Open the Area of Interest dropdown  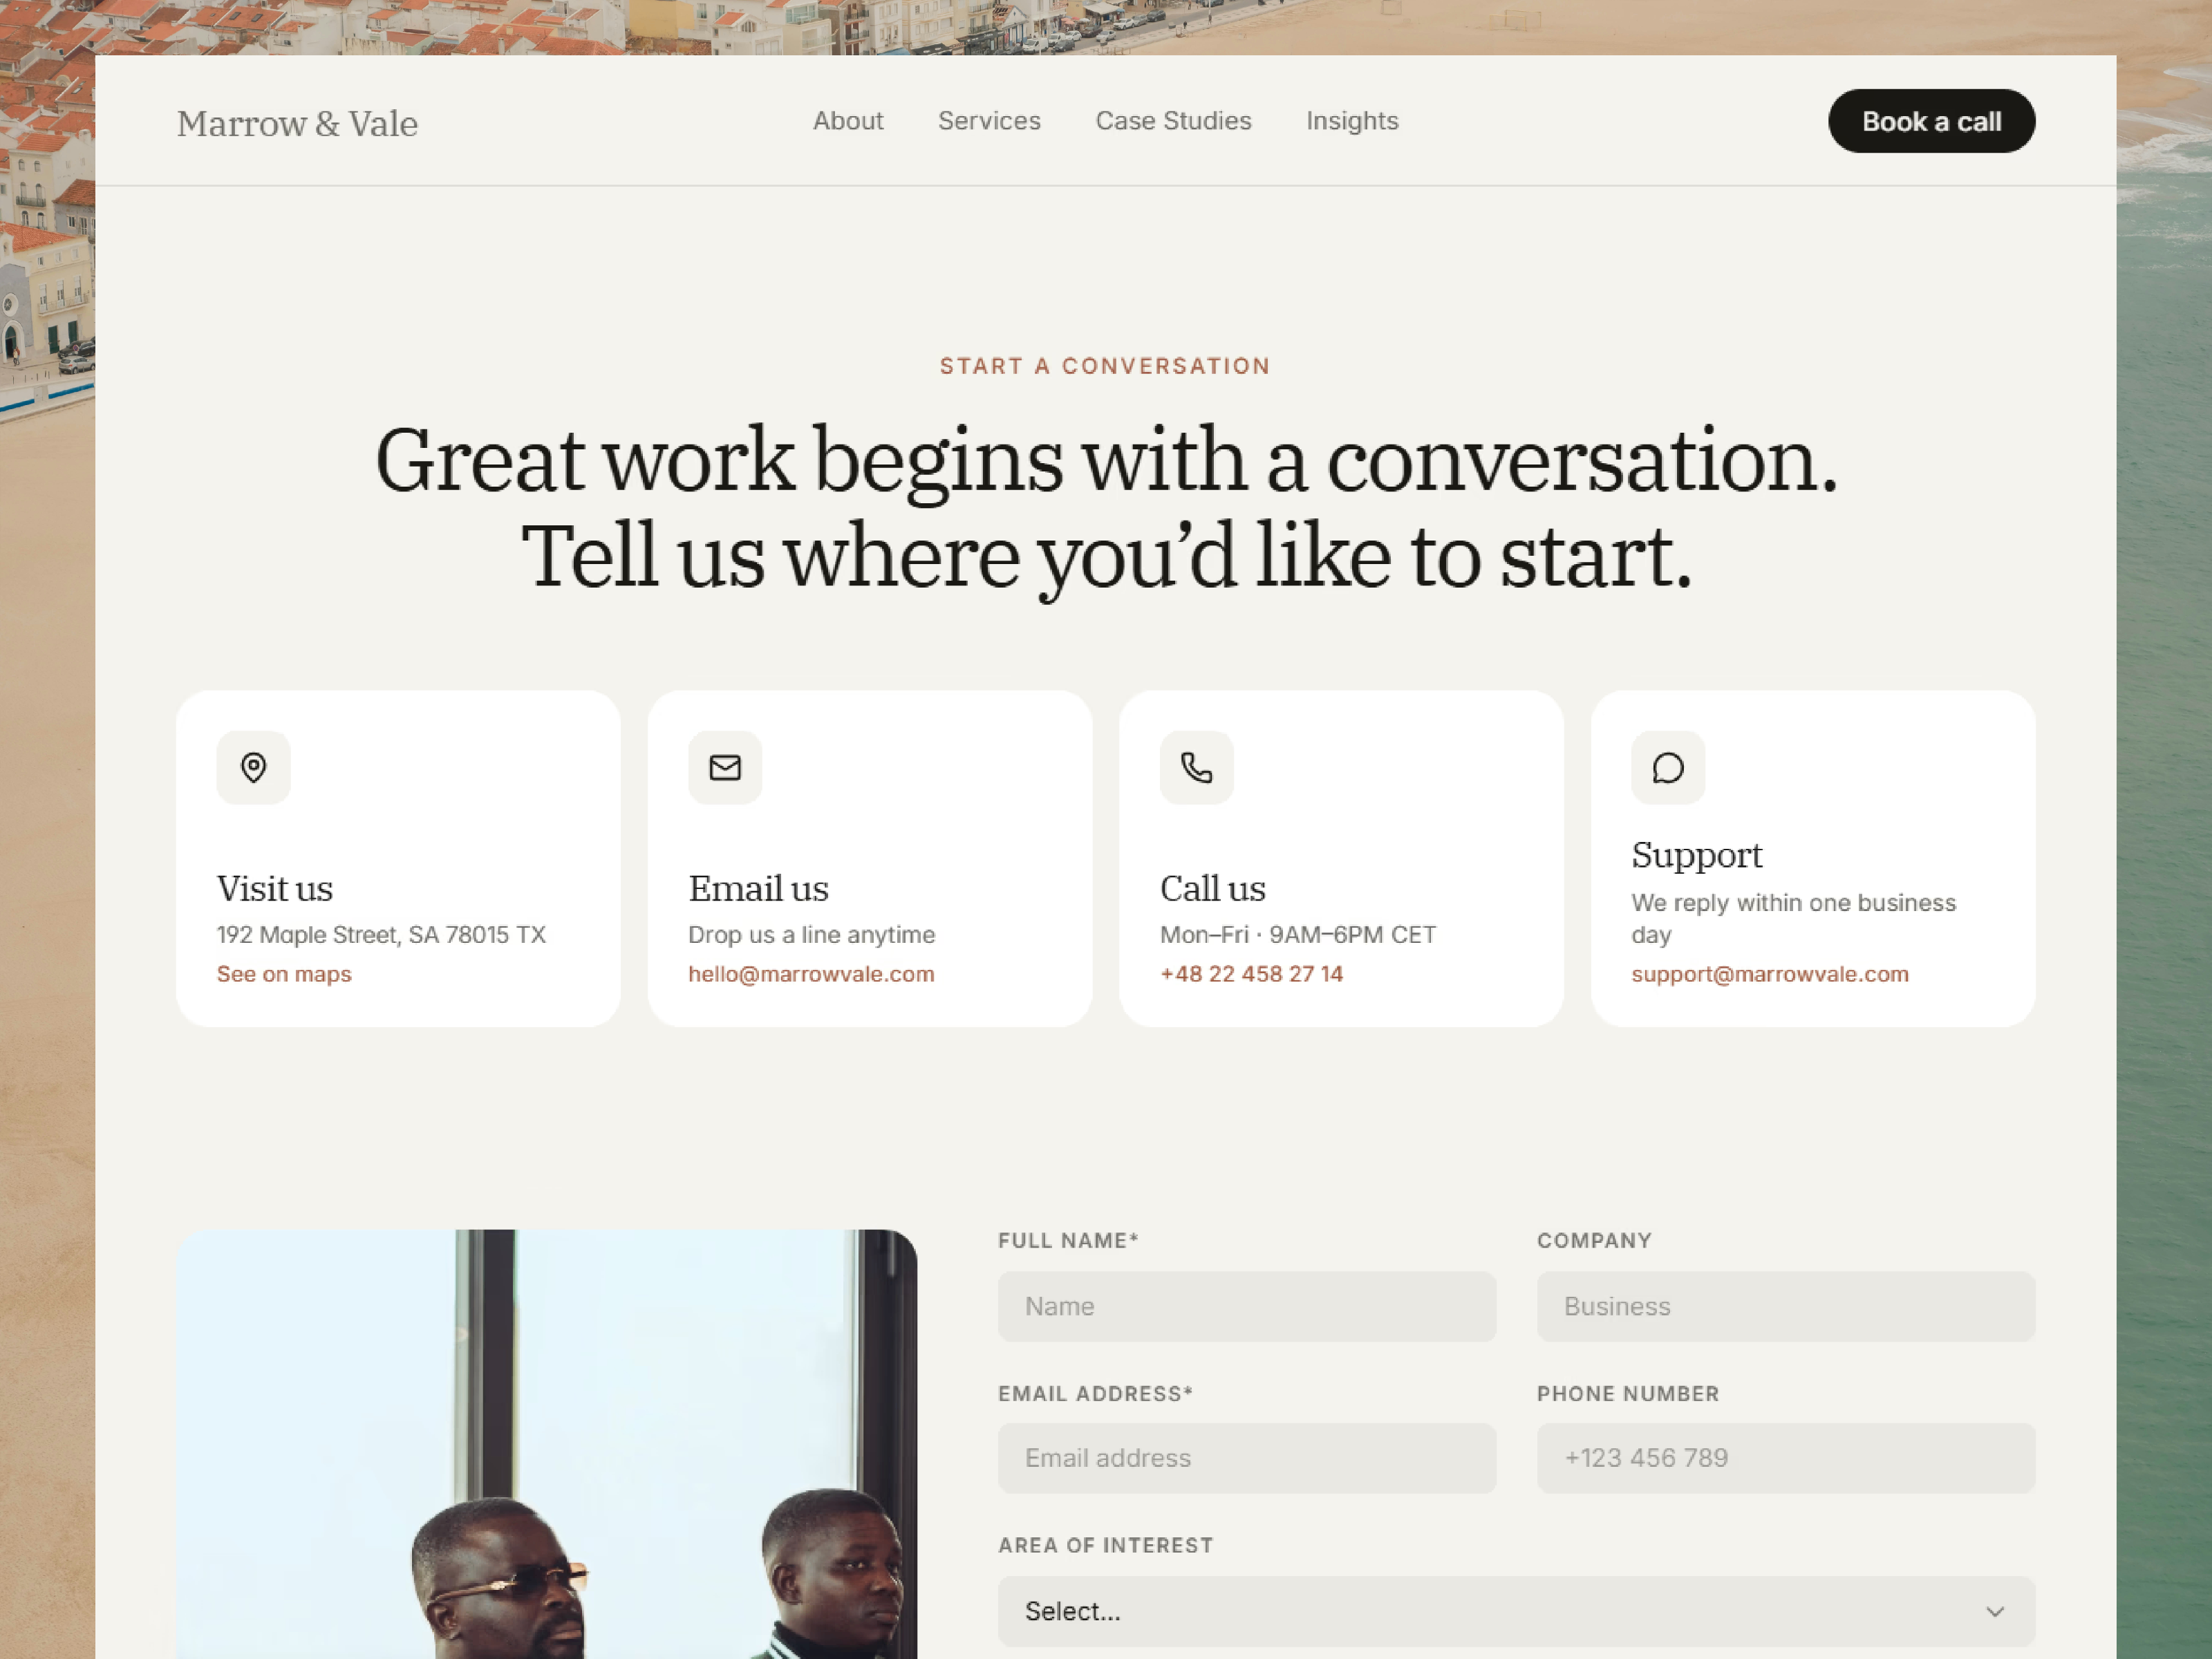click(1516, 1611)
